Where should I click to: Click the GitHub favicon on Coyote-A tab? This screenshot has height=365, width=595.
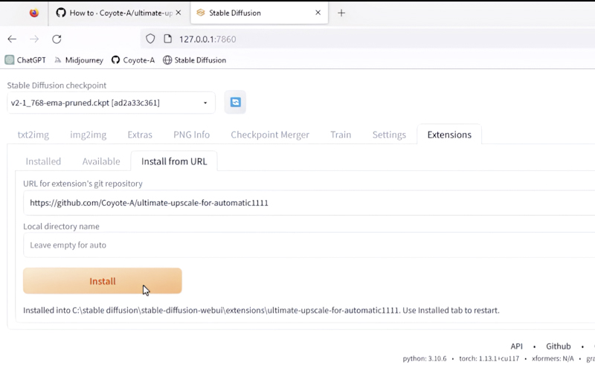coord(61,13)
